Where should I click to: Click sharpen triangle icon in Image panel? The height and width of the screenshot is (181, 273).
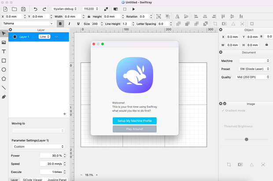pos(251,164)
